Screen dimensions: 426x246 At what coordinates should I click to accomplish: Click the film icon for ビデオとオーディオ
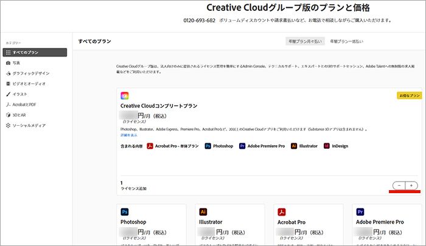pyautogui.click(x=8, y=84)
